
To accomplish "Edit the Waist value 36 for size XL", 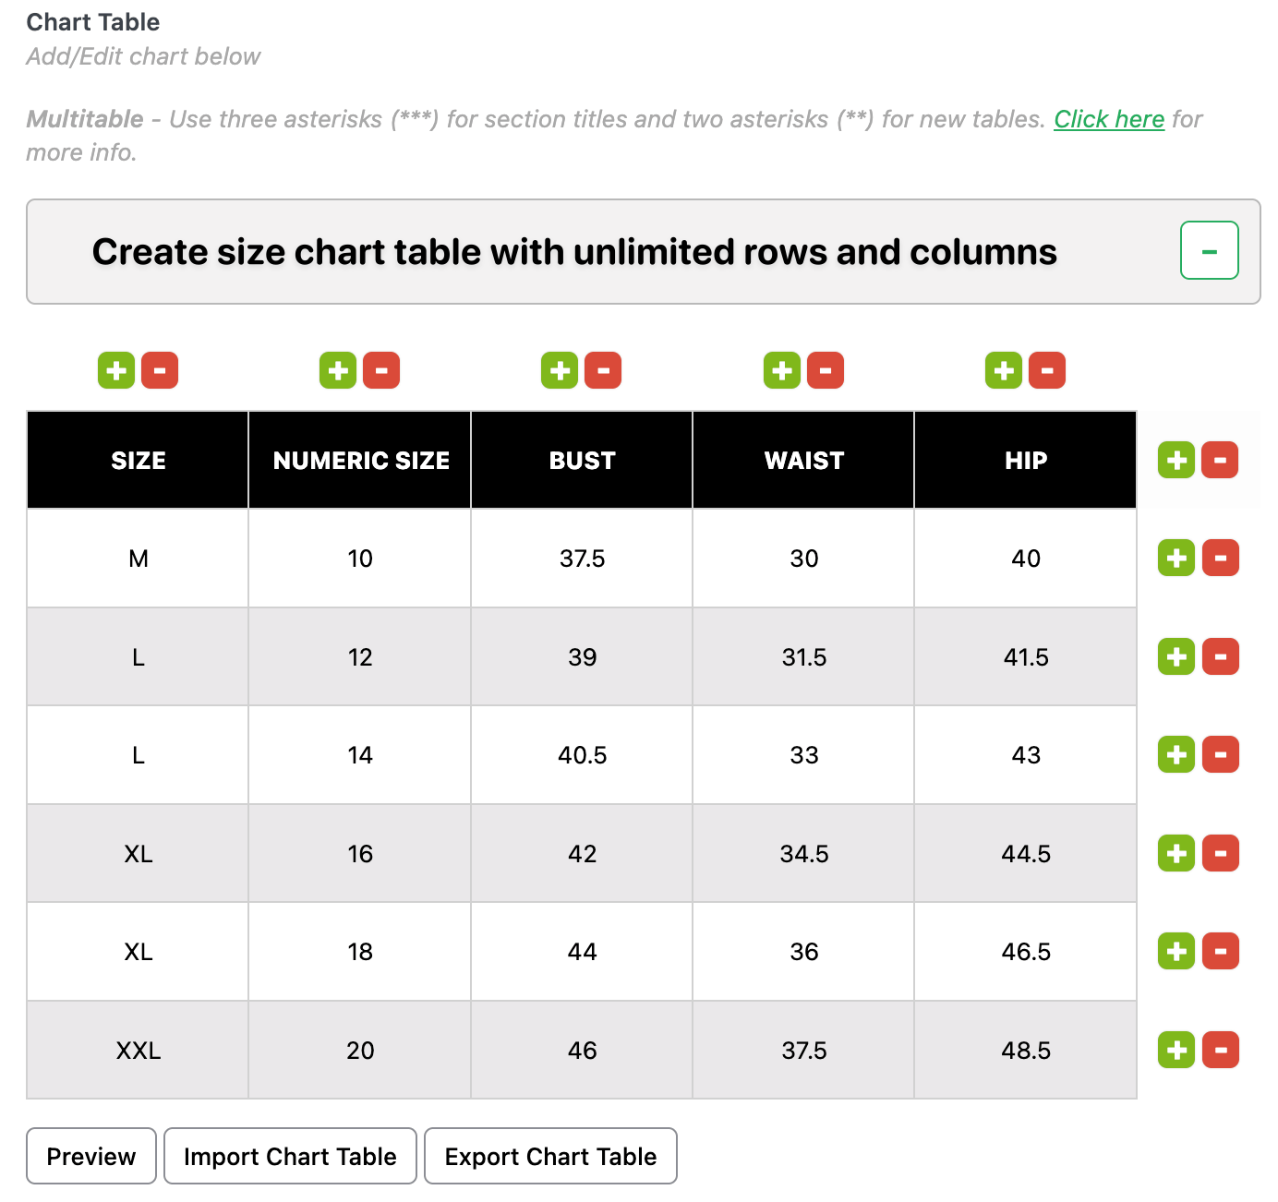I will pyautogui.click(x=802, y=952).
